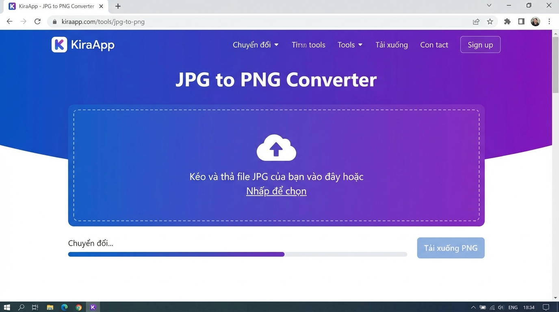
Task: Reload the JPG to PNG Converter page
Action: [37, 22]
